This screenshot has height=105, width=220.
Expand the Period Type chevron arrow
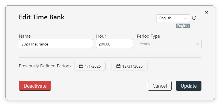197,44
